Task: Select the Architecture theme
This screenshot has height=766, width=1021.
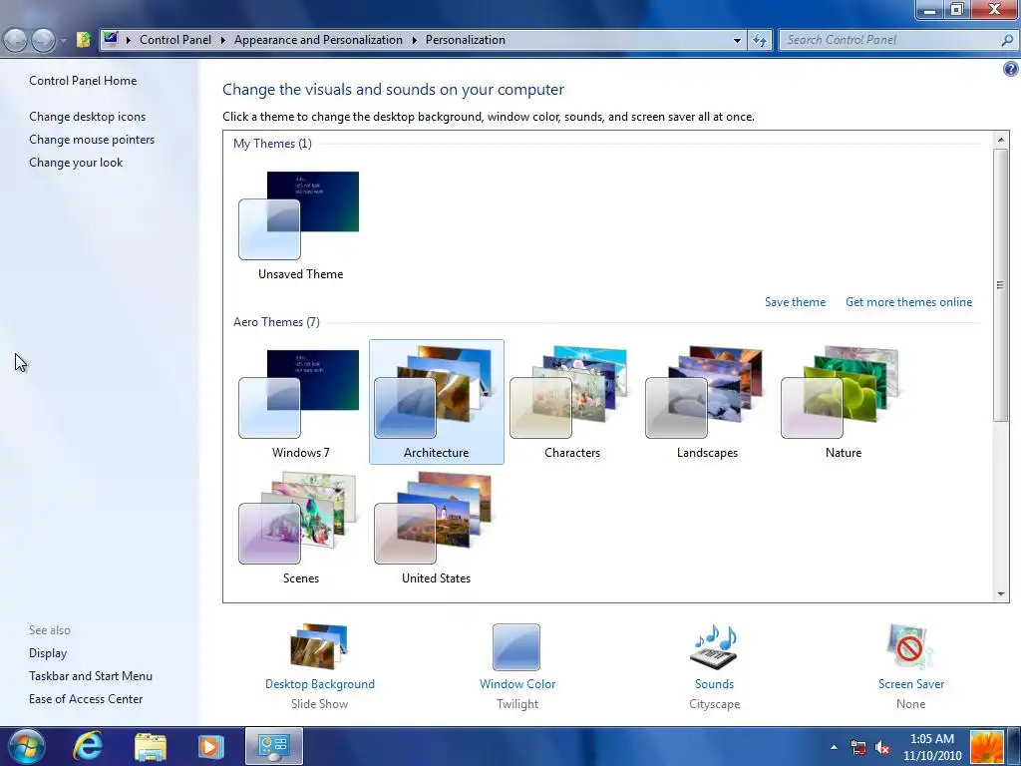Action: [x=437, y=402]
